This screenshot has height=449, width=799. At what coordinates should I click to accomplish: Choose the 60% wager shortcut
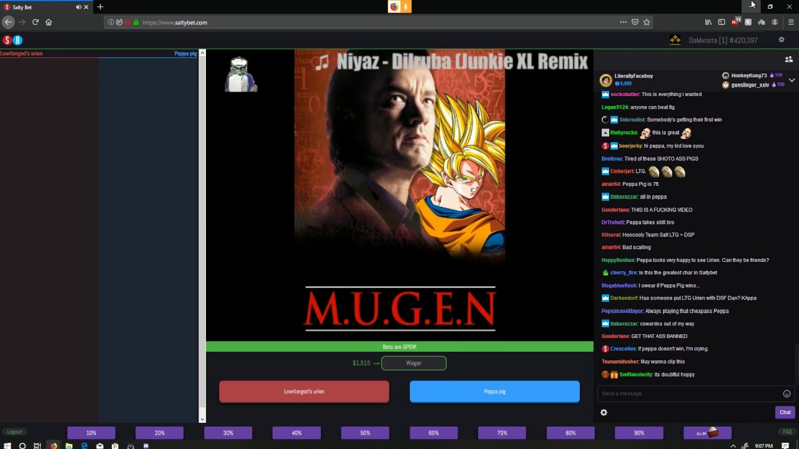434,433
